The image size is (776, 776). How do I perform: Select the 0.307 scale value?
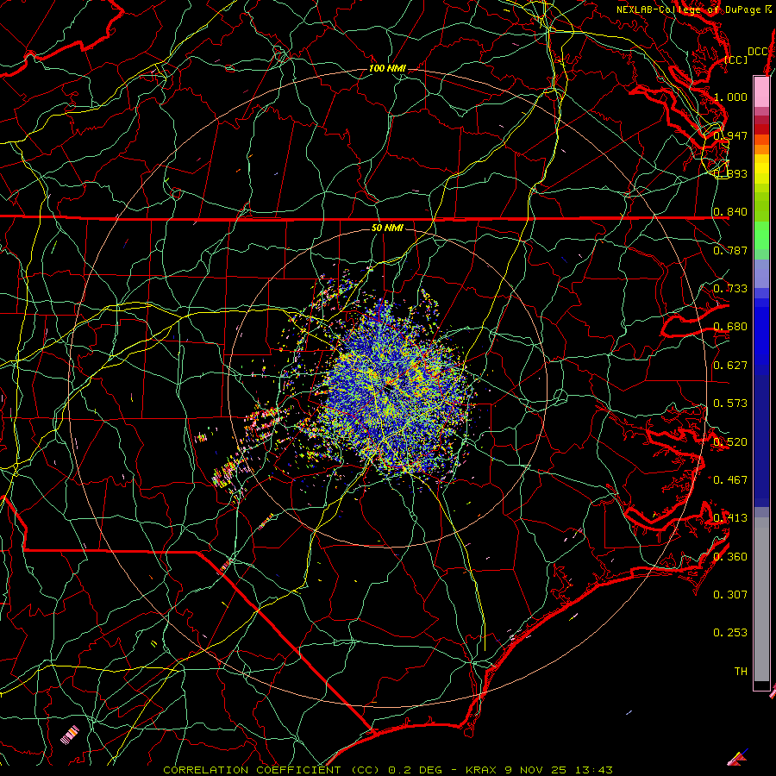(x=730, y=594)
